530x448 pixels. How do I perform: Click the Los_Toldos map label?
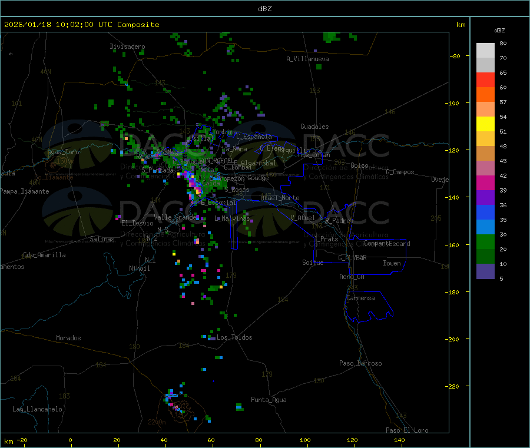pos(234,337)
